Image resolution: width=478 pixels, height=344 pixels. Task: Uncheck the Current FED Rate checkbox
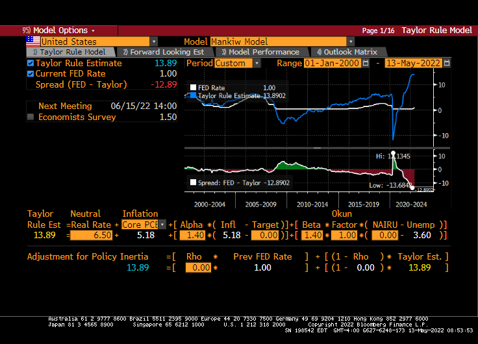tap(31, 74)
